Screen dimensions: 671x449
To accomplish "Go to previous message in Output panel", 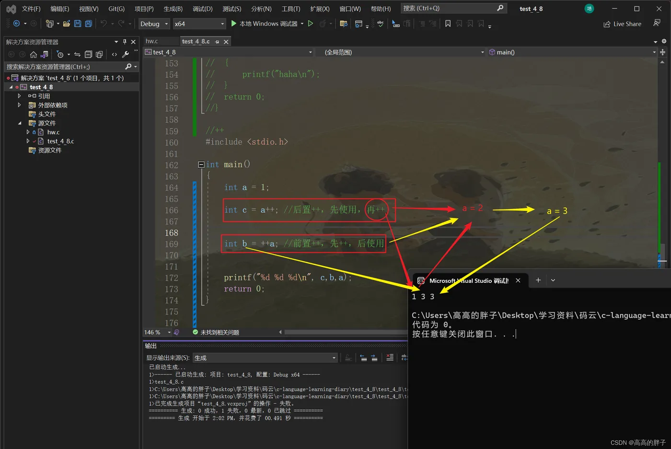I will 363,357.
